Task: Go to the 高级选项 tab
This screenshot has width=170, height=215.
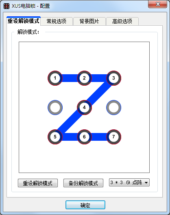Action: click(x=122, y=21)
